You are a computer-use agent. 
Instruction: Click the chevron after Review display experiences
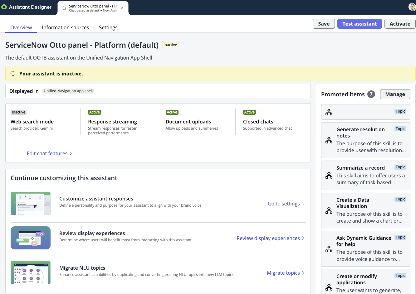[x=303, y=238]
